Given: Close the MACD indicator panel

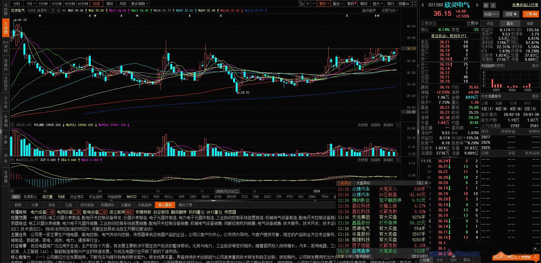Looking at the screenshot, I should tap(398, 160).
